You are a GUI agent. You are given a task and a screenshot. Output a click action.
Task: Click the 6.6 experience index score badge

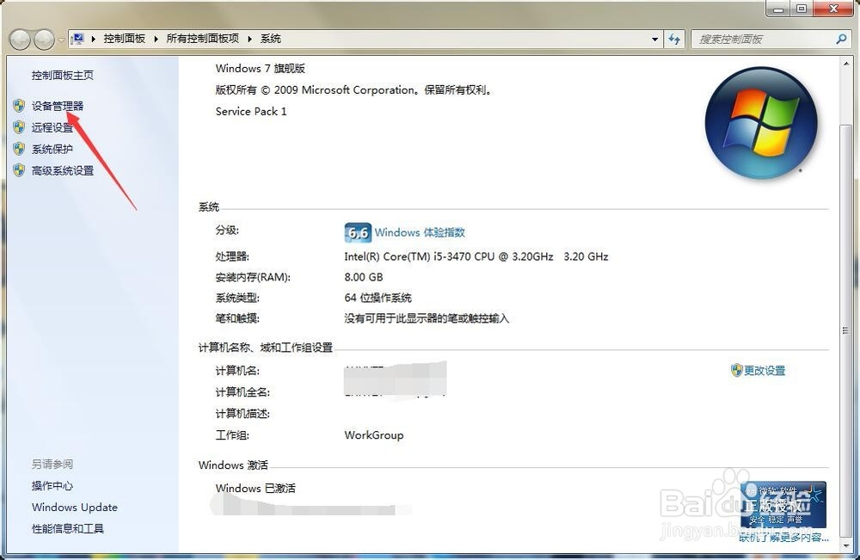pyautogui.click(x=358, y=232)
